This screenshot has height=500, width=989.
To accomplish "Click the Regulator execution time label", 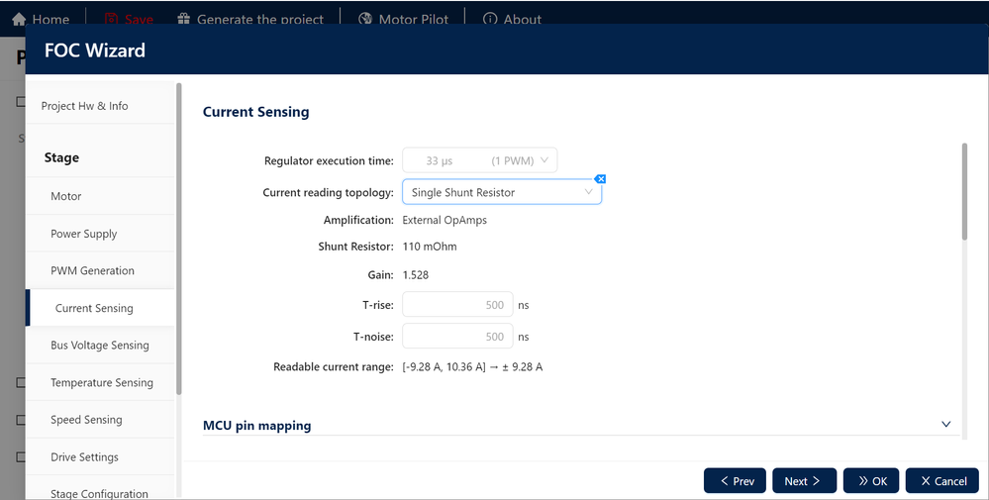I will point(329,160).
